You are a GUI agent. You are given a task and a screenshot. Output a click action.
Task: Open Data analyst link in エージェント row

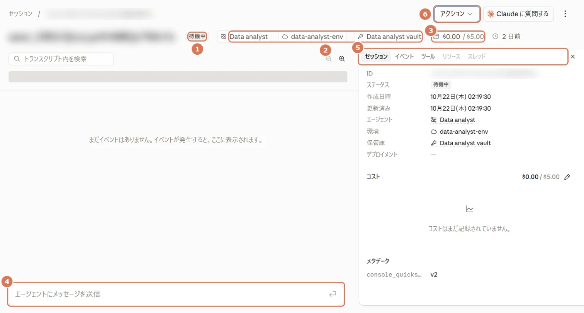(453, 120)
